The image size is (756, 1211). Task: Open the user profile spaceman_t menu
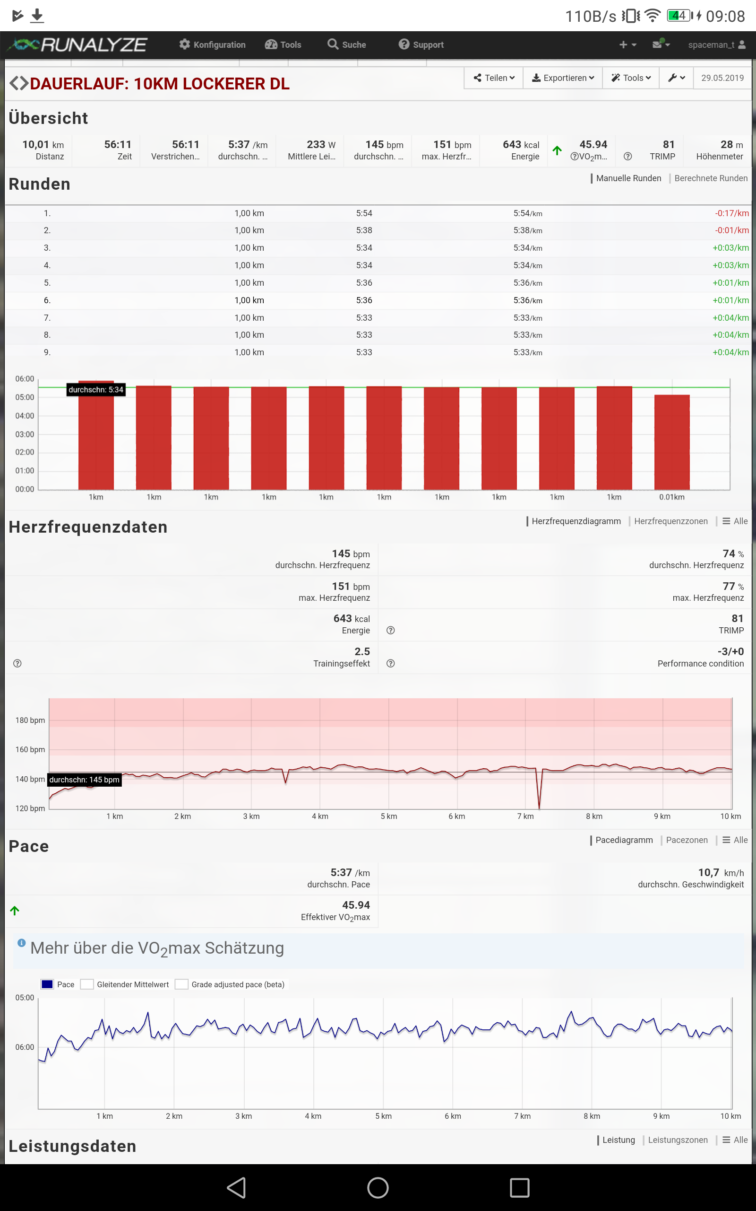[x=716, y=45]
